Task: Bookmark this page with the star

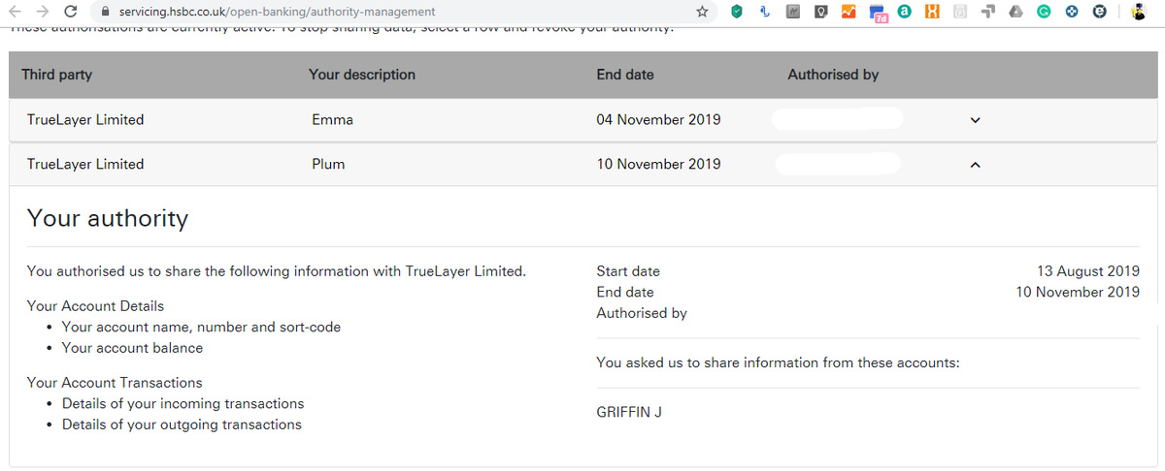Action: pos(702,12)
